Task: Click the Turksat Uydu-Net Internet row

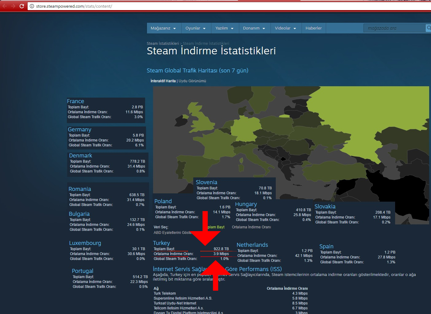Action: [231, 303]
